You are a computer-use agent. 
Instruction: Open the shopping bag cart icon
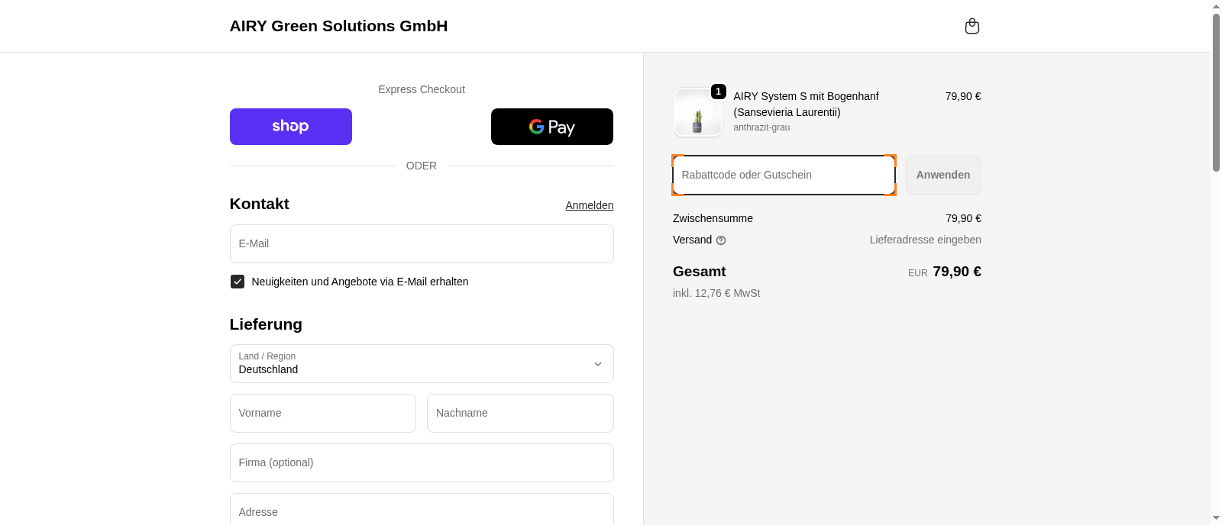point(971,26)
